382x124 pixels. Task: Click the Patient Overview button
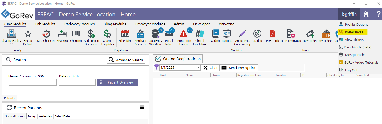(117, 82)
